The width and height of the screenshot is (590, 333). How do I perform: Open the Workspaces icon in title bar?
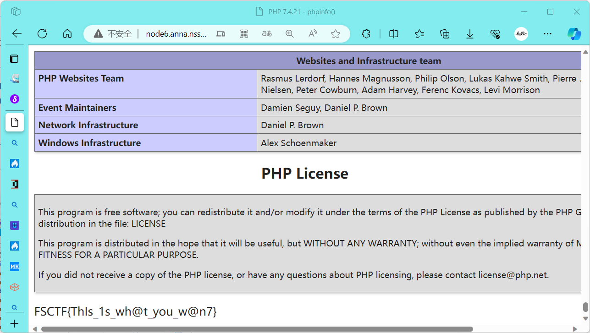coord(16,11)
